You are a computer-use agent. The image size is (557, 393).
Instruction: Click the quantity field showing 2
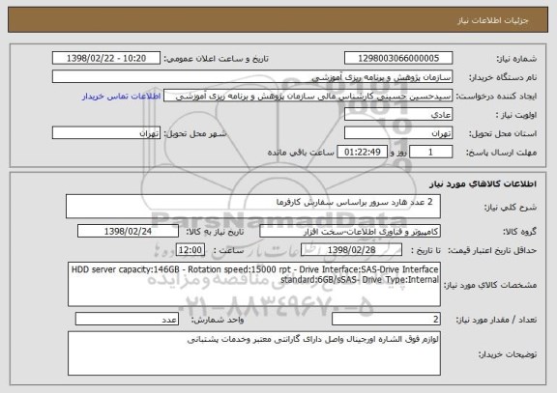386,320
